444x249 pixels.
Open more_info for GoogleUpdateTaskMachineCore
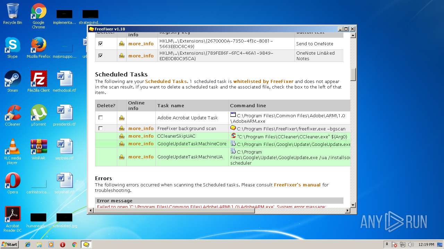(x=141, y=144)
